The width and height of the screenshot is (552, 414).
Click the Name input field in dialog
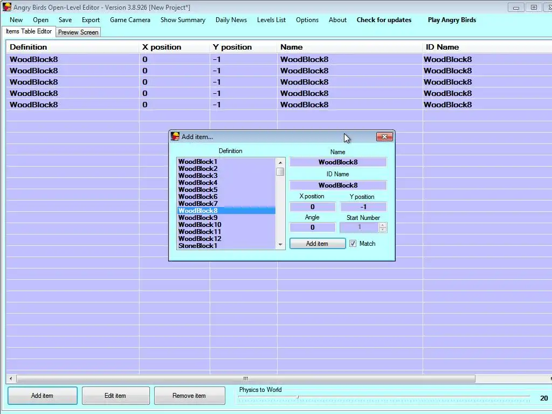coord(338,162)
